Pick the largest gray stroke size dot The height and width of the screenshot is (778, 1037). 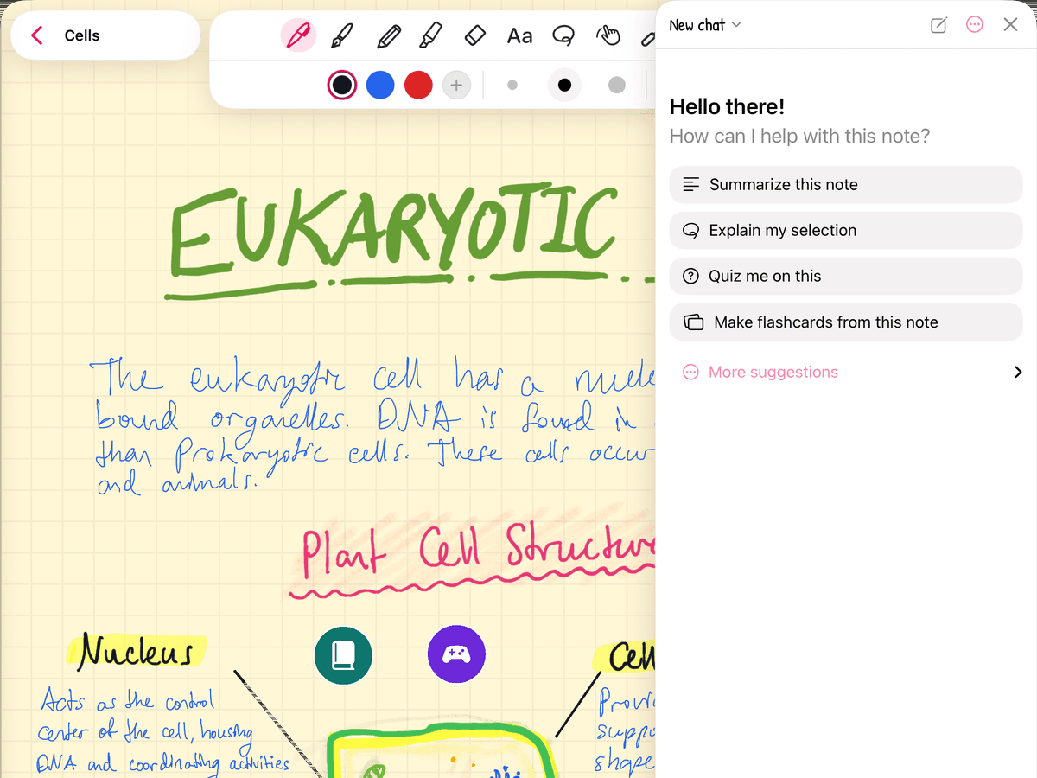point(616,85)
